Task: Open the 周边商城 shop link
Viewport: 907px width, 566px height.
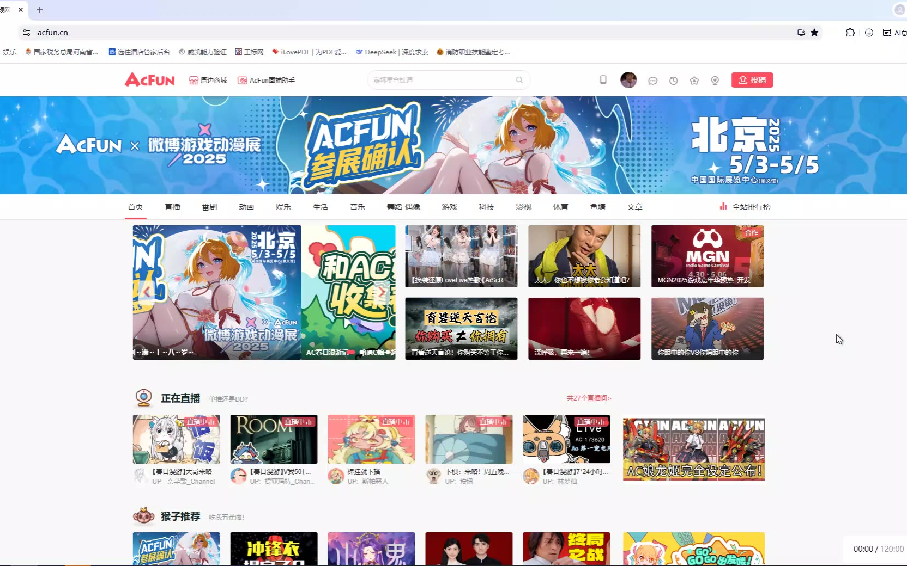Action: [208, 80]
